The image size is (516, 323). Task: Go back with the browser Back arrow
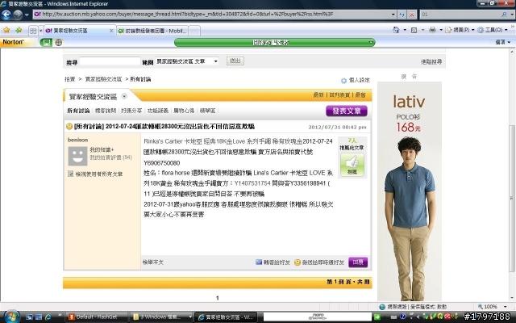tap(6, 15)
